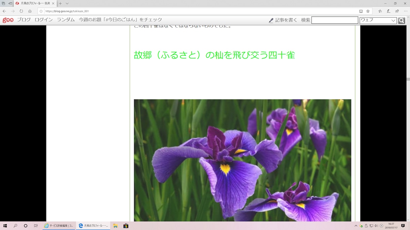Refresh the page with the reload icon
Viewport: 410px width, 230px height.
[21, 11]
